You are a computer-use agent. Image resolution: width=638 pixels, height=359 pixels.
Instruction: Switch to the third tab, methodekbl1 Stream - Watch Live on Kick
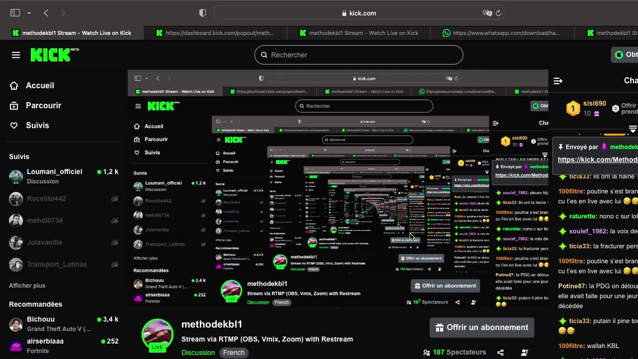pyautogui.click(x=359, y=33)
